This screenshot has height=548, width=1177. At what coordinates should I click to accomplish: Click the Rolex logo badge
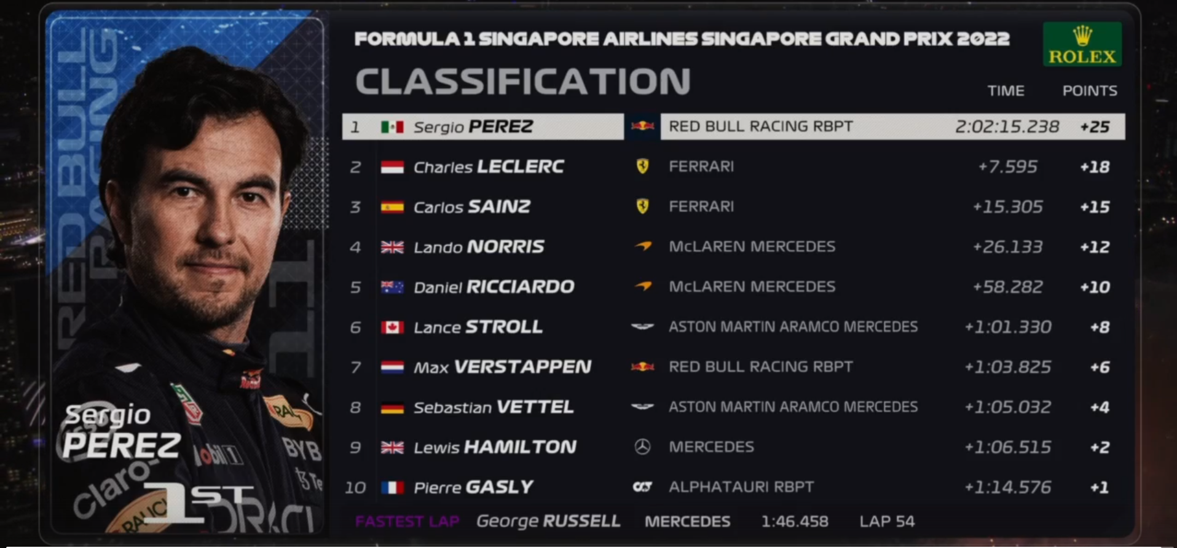(1082, 44)
